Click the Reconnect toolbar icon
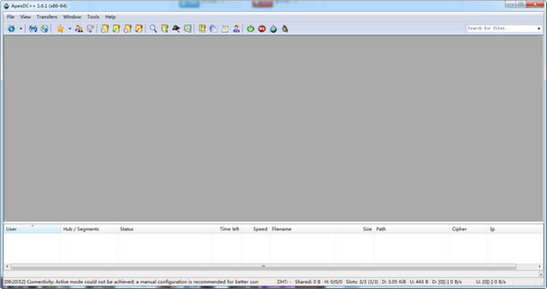The width and height of the screenshot is (547, 289). click(x=33, y=29)
